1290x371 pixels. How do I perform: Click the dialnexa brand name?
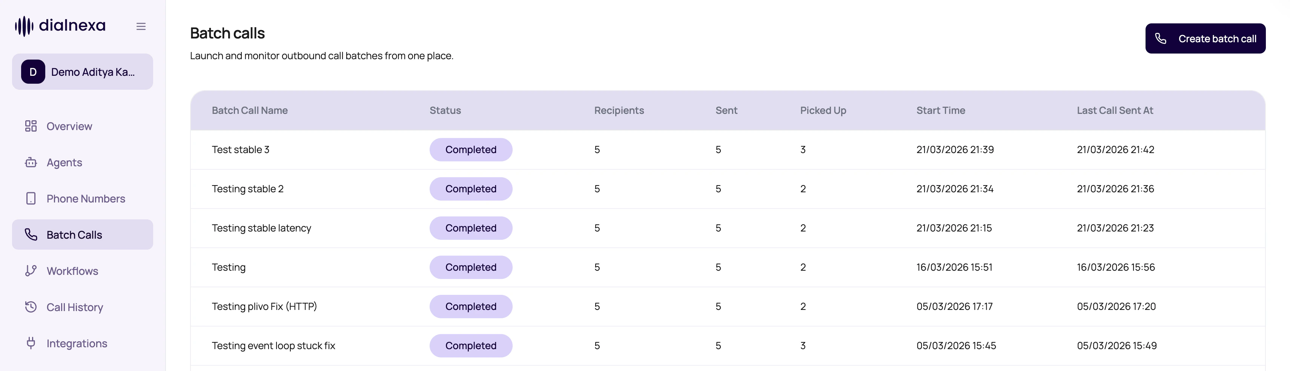(x=72, y=25)
